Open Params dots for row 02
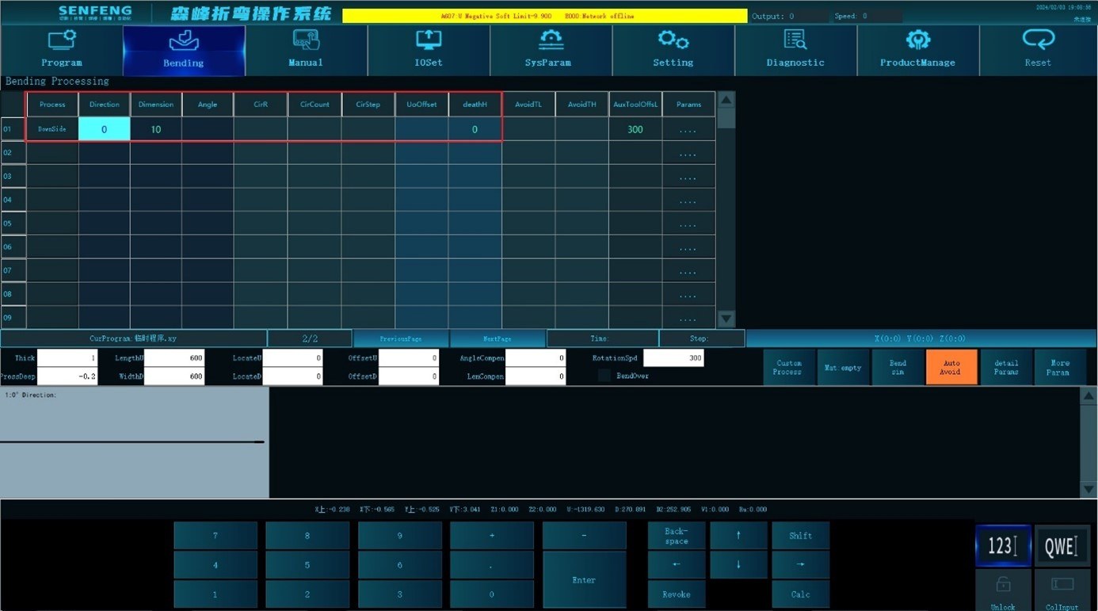 [688, 153]
